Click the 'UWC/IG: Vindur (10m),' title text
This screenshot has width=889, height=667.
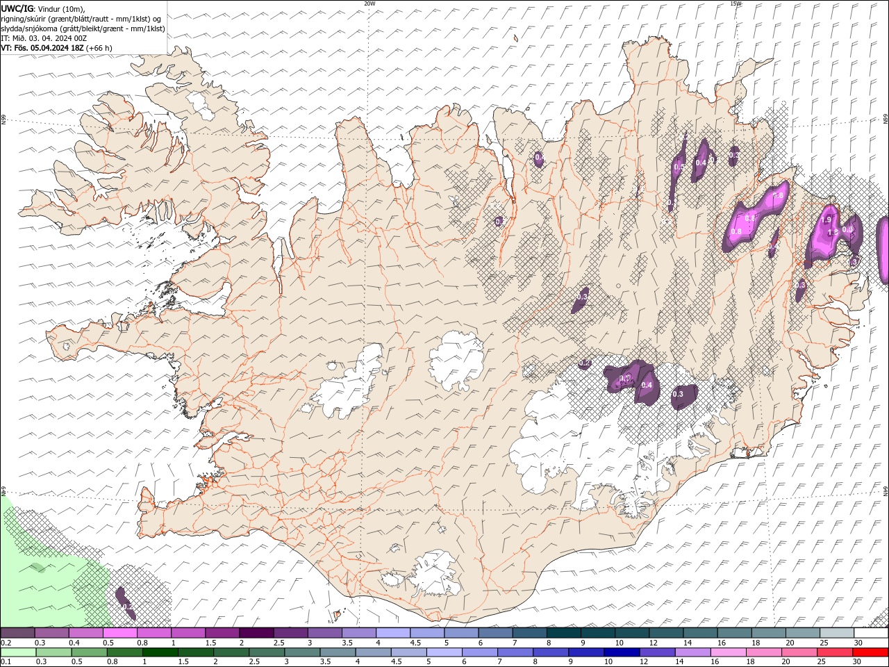43,8
